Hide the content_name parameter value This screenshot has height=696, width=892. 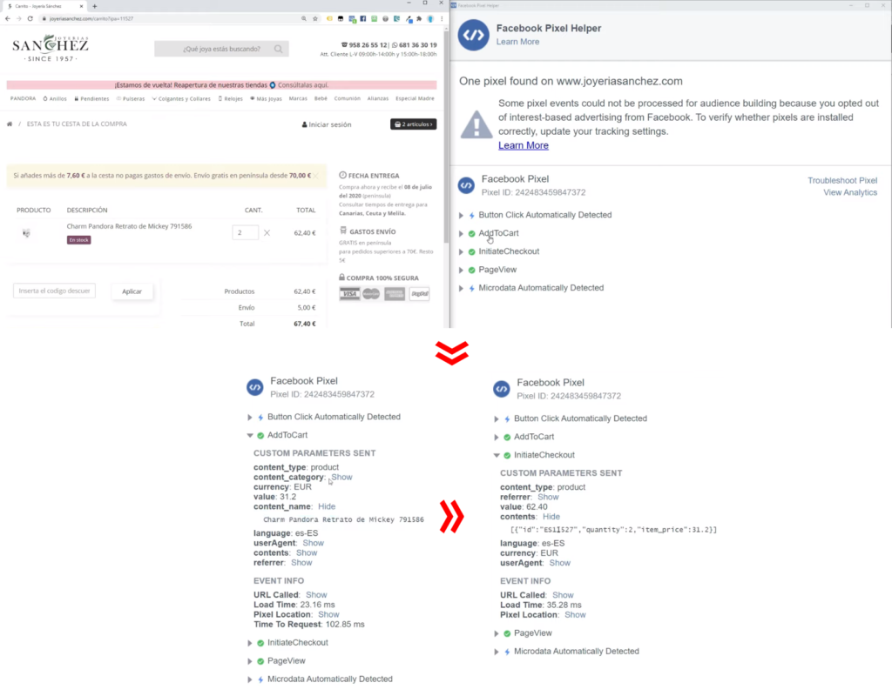pyautogui.click(x=327, y=506)
